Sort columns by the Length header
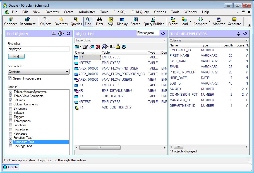 point(227,45)
